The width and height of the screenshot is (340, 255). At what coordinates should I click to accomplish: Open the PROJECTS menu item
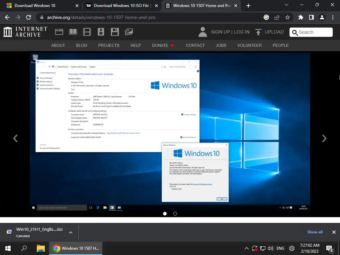(109, 45)
